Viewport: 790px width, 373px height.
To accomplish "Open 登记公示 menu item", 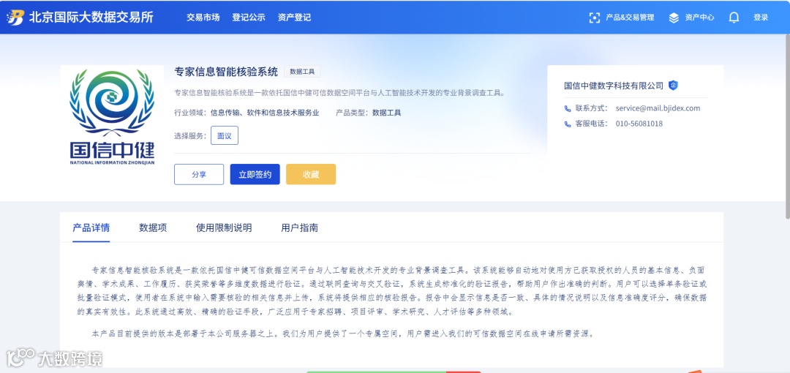I will point(249,17).
